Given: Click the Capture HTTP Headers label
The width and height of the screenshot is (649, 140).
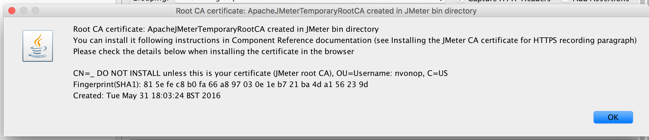Looking at the screenshot, I should tap(509, 1).
